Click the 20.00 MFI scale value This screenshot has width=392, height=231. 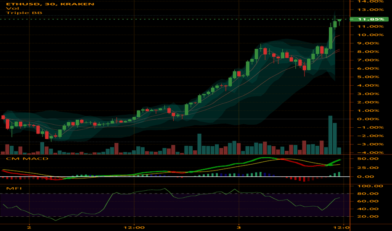click(x=368, y=217)
